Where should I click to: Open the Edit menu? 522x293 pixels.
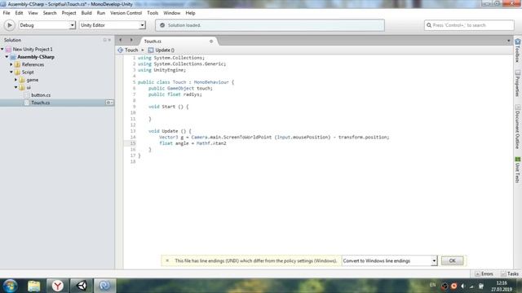point(19,13)
